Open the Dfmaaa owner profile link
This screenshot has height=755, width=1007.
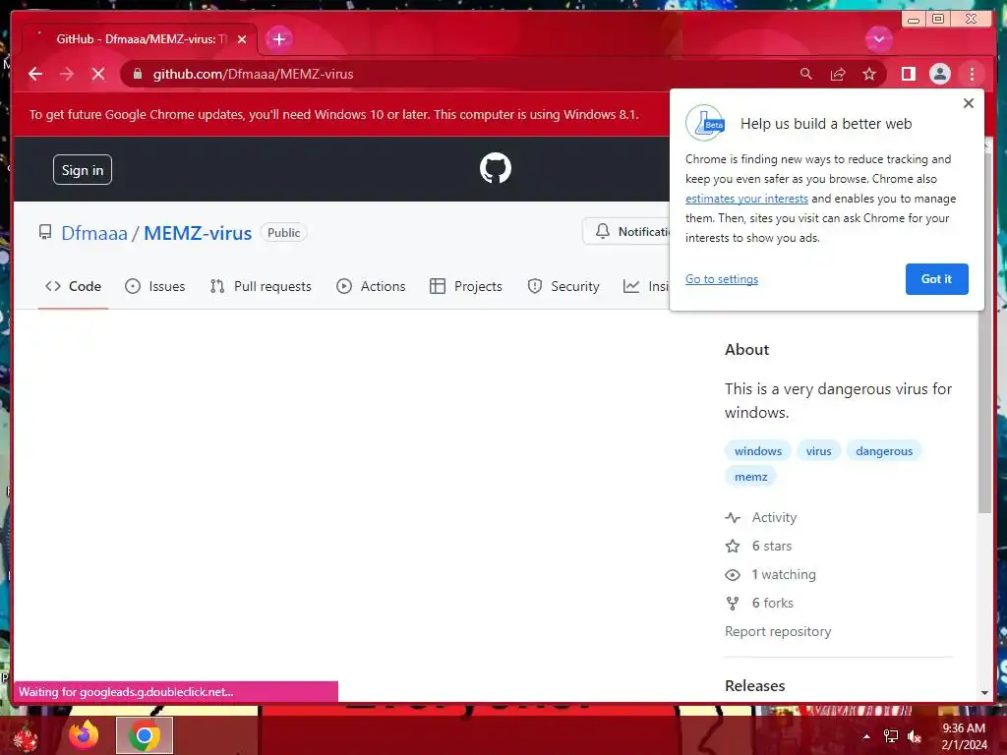(94, 232)
